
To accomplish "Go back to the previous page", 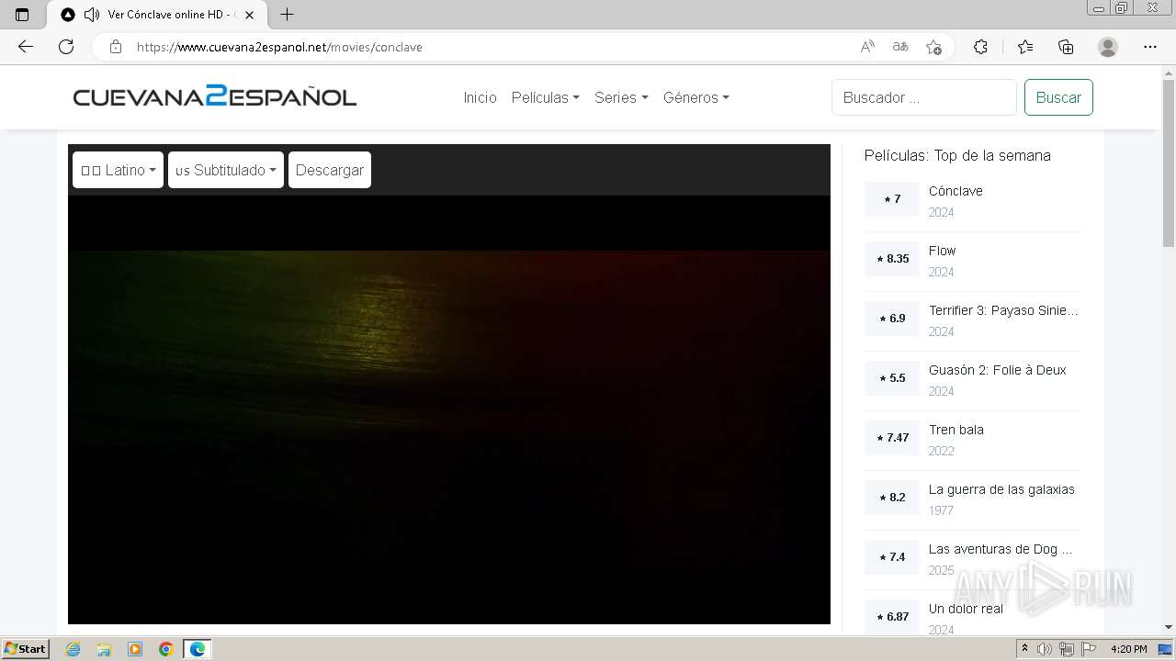I will point(26,47).
